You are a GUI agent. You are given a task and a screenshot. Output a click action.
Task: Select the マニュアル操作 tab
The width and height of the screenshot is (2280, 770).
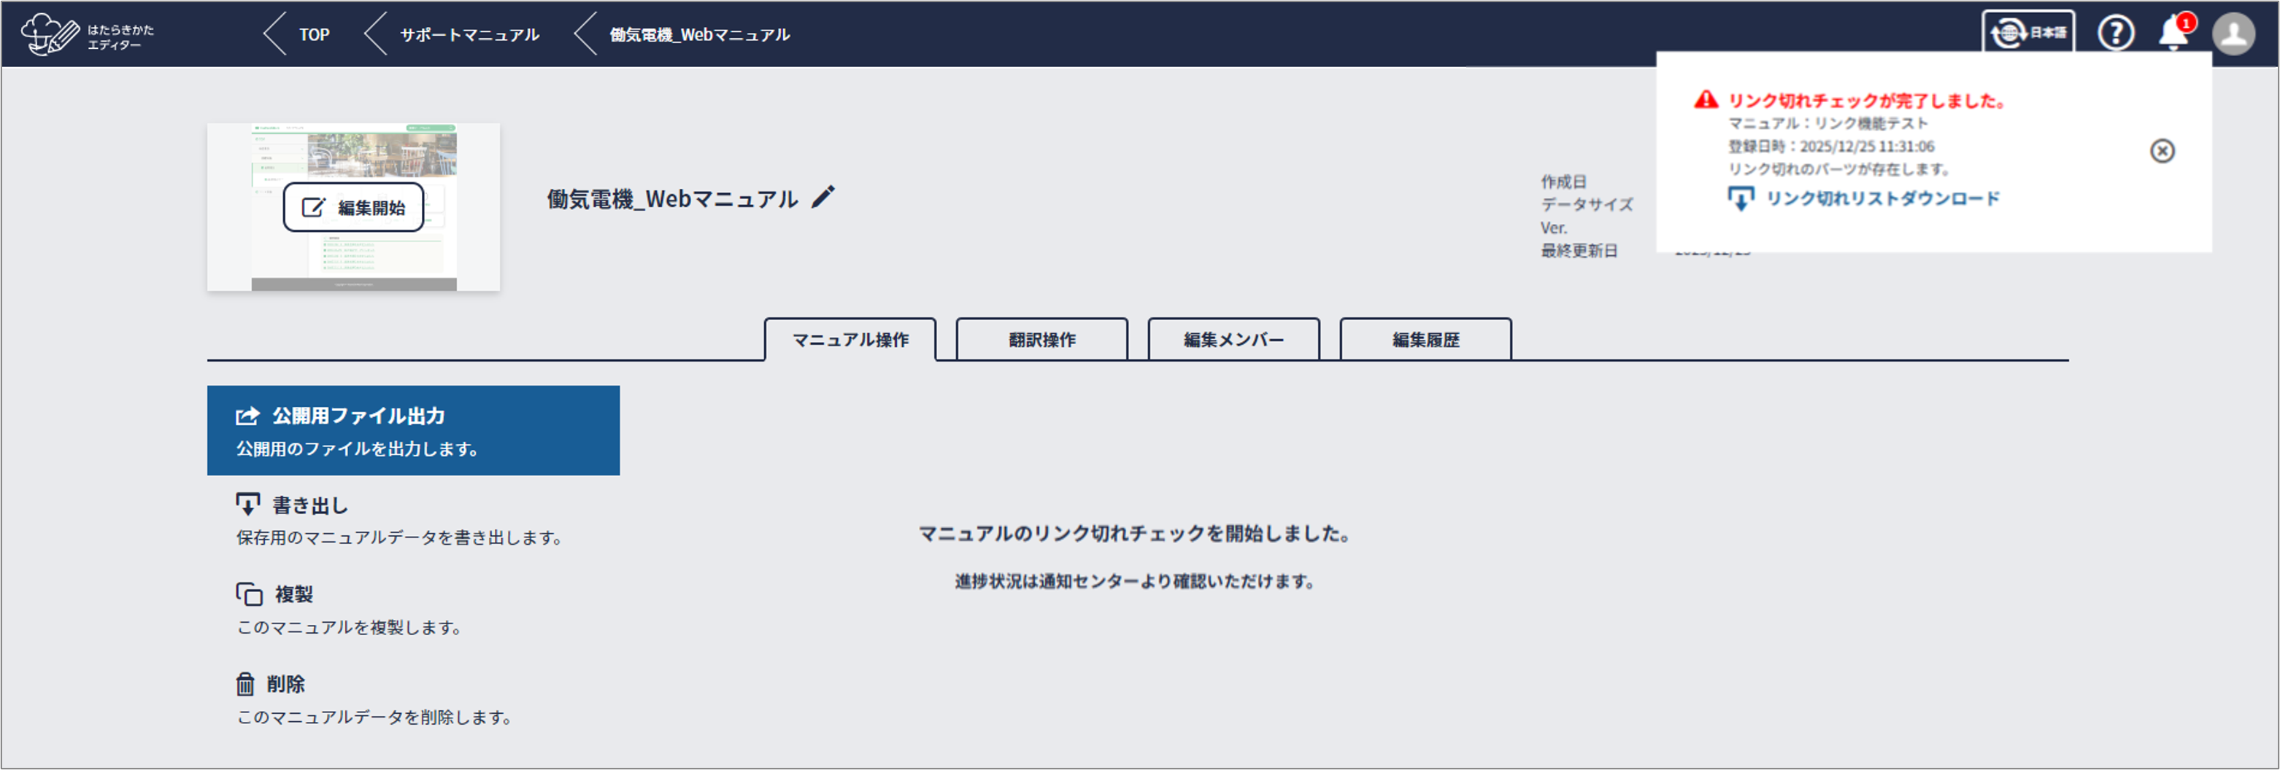(x=850, y=340)
